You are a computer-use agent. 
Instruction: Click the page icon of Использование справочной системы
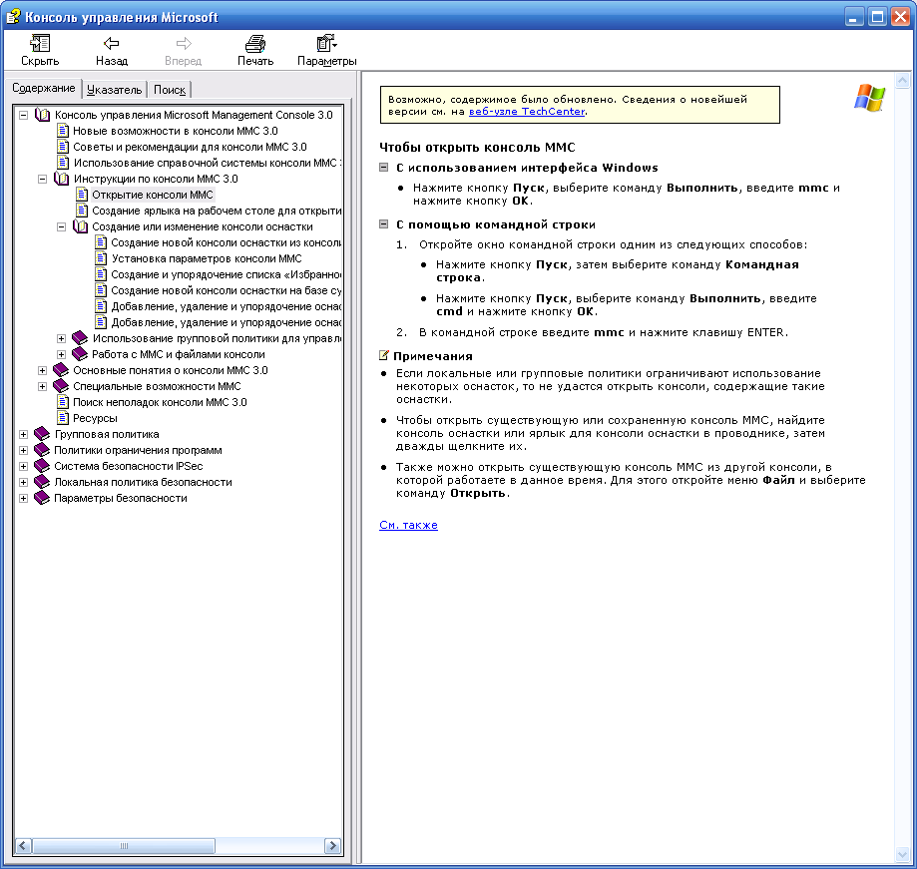pos(63,163)
